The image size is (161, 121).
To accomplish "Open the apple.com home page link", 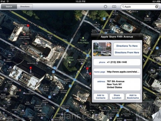I will point(117,72).
